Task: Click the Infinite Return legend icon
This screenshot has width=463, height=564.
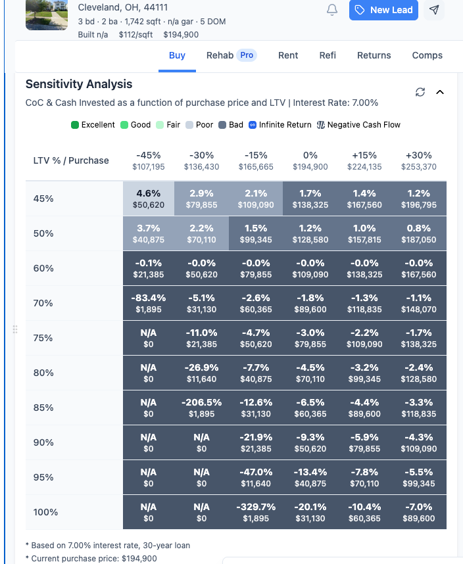Action: pos(253,125)
